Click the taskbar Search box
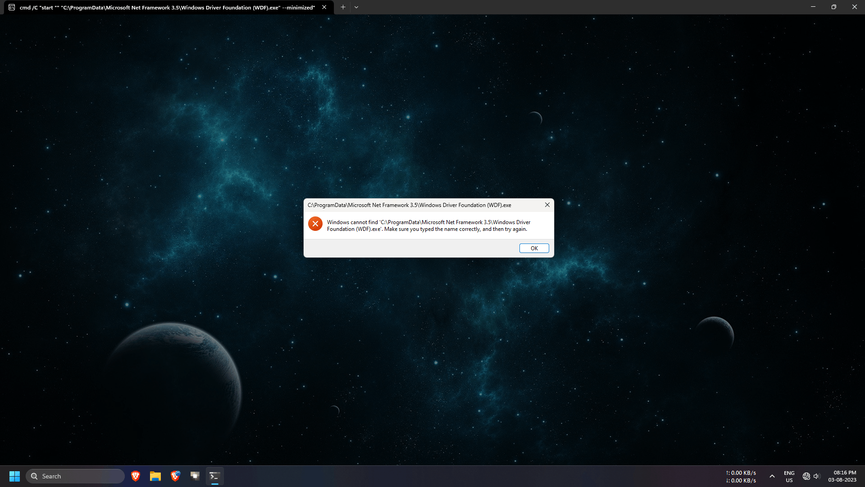 pos(75,476)
